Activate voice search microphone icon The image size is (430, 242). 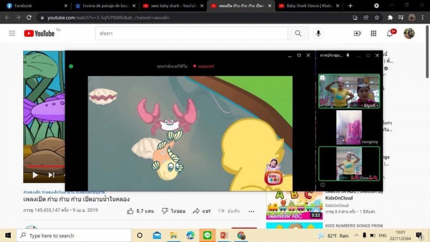[x=318, y=33]
